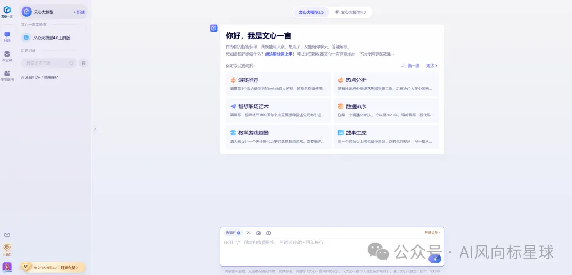
Task: Send message with the rocket button
Action: (x=434, y=259)
